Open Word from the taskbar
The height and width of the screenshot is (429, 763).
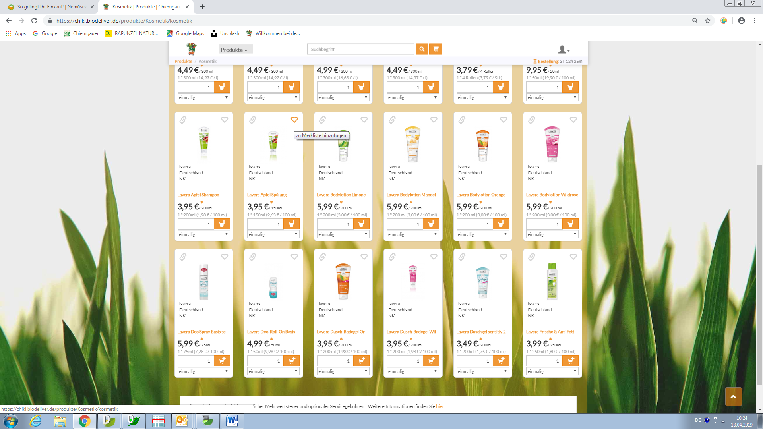232,421
